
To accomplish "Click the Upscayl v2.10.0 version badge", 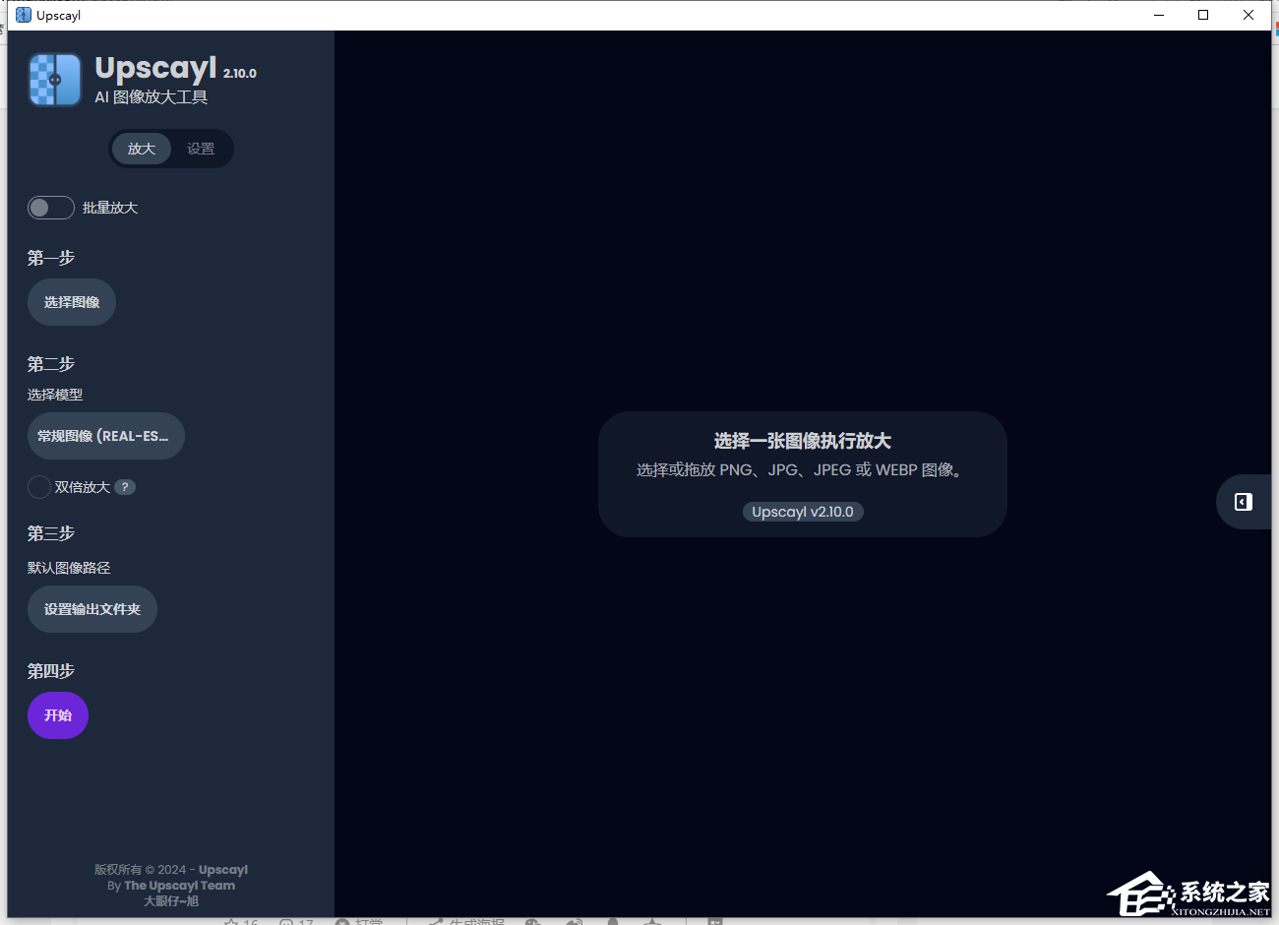I will coord(803,512).
